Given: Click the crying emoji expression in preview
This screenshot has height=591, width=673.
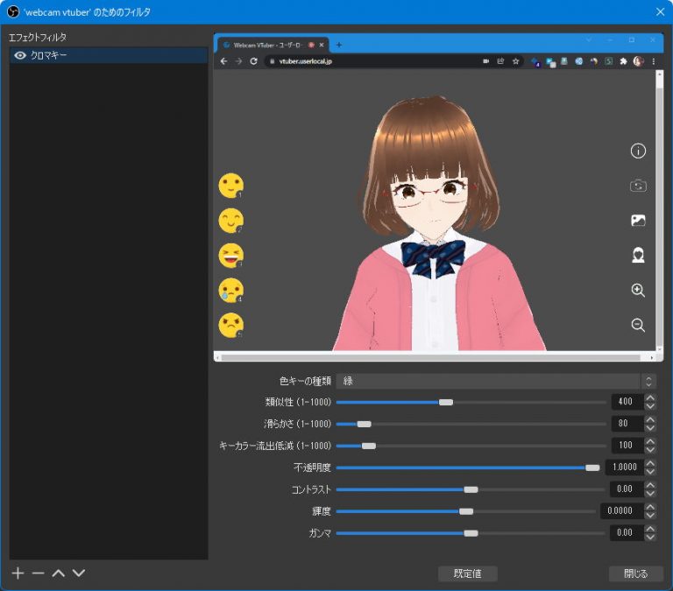Looking at the screenshot, I should [x=231, y=291].
